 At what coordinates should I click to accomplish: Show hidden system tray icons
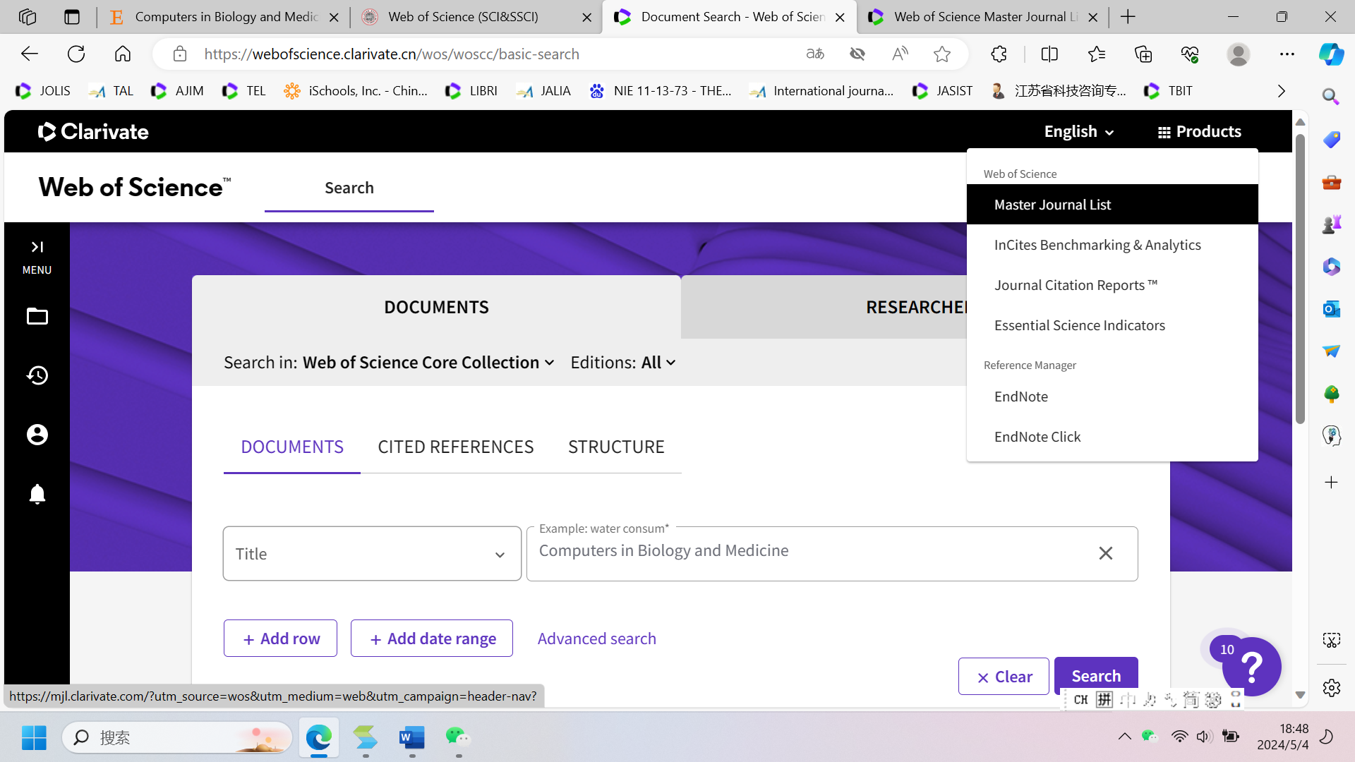(x=1124, y=737)
